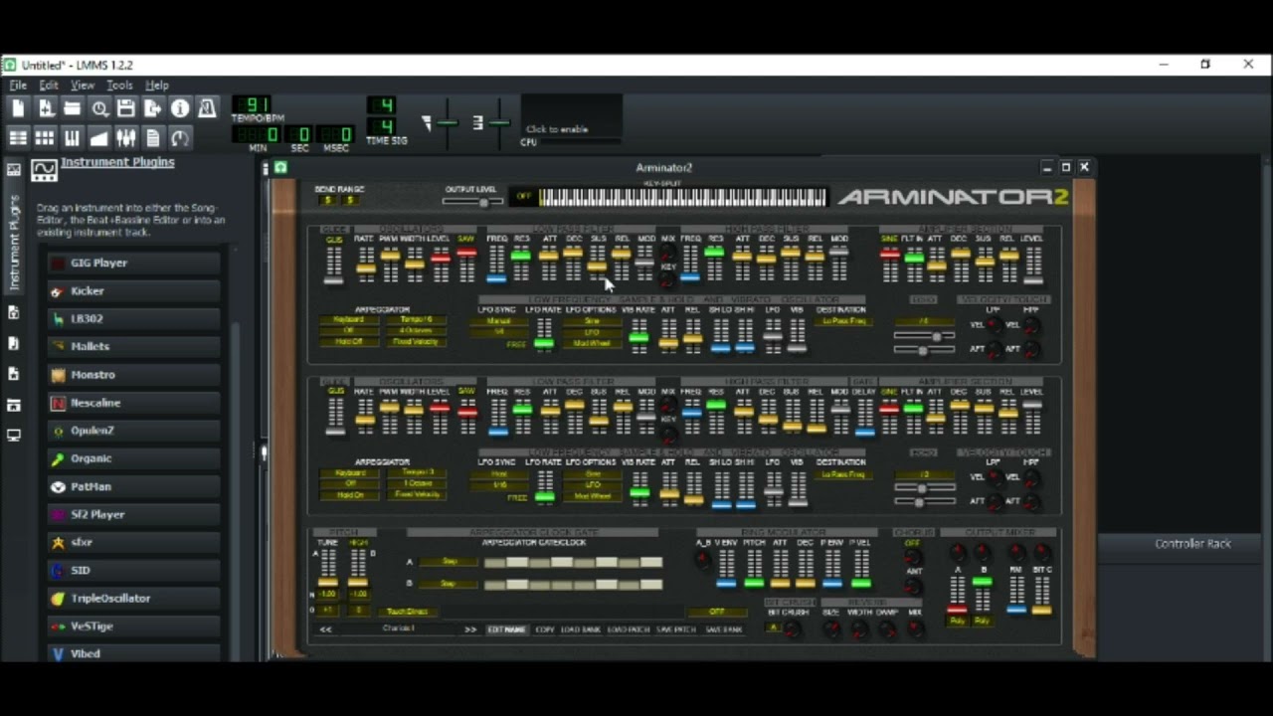The width and height of the screenshot is (1273, 716).
Task: Toggle Poly under output mixer channel B
Action: coord(982,621)
